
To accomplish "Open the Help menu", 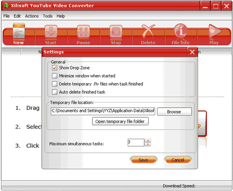I will (61, 16).
